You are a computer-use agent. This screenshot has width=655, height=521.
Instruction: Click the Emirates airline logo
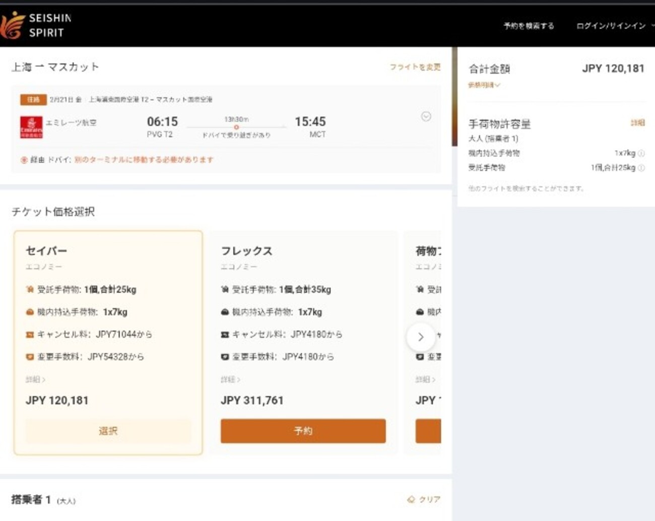point(31,126)
